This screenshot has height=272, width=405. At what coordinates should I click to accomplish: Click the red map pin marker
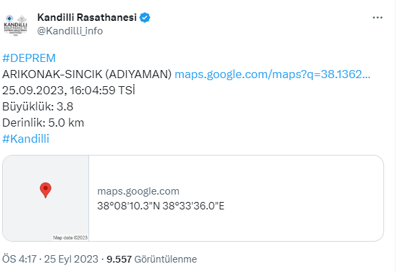[x=45, y=191]
